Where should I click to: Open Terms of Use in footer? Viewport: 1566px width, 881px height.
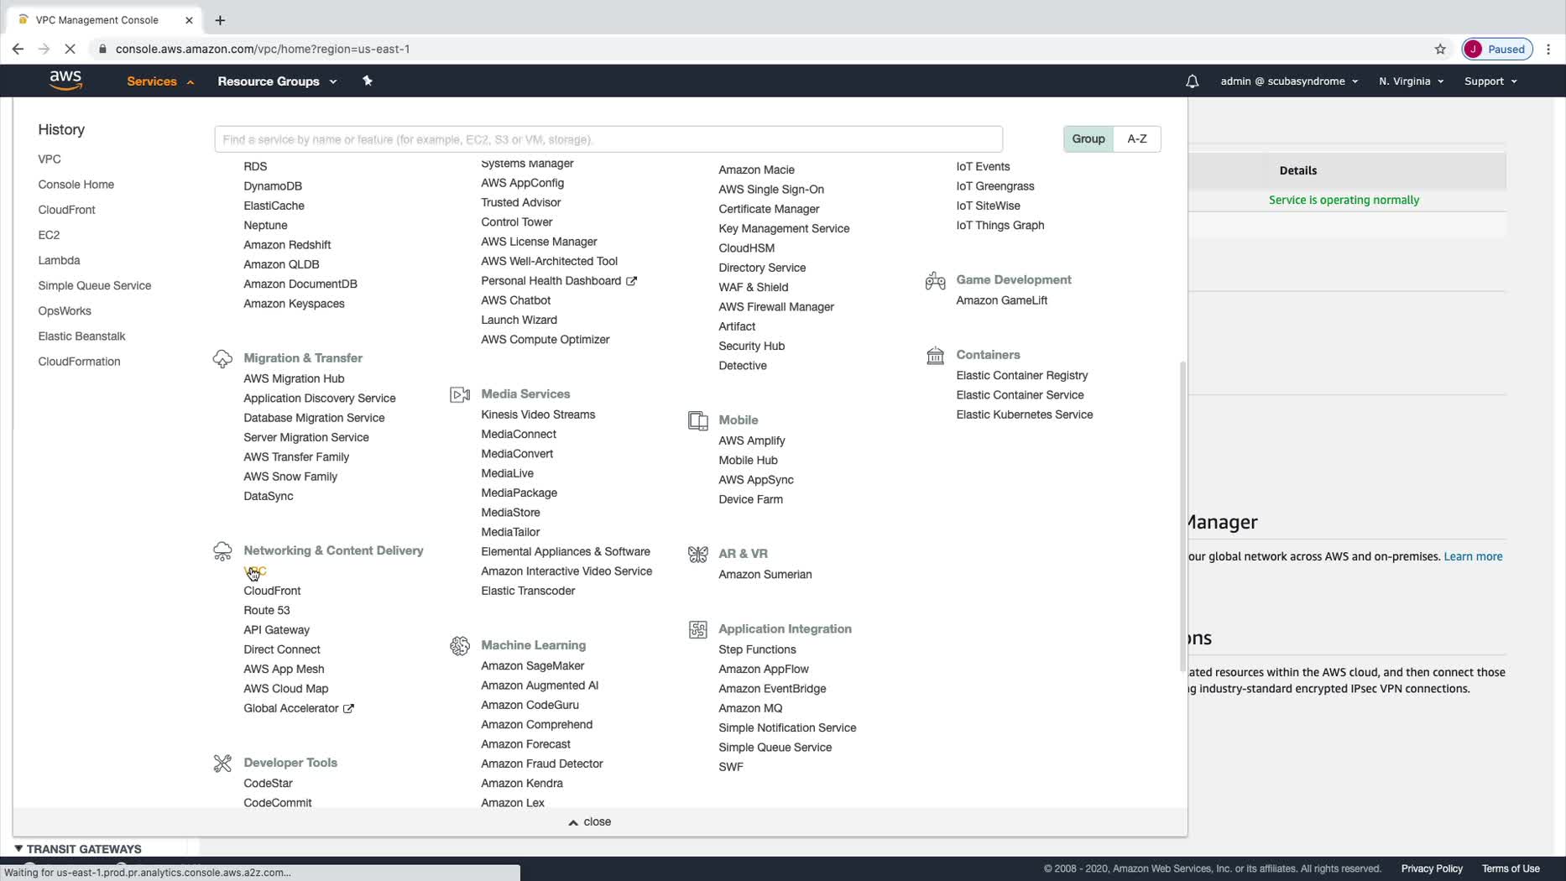pyautogui.click(x=1511, y=869)
